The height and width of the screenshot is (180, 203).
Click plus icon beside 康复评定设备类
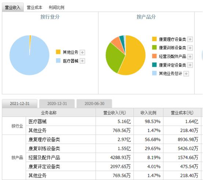tap(190, 65)
